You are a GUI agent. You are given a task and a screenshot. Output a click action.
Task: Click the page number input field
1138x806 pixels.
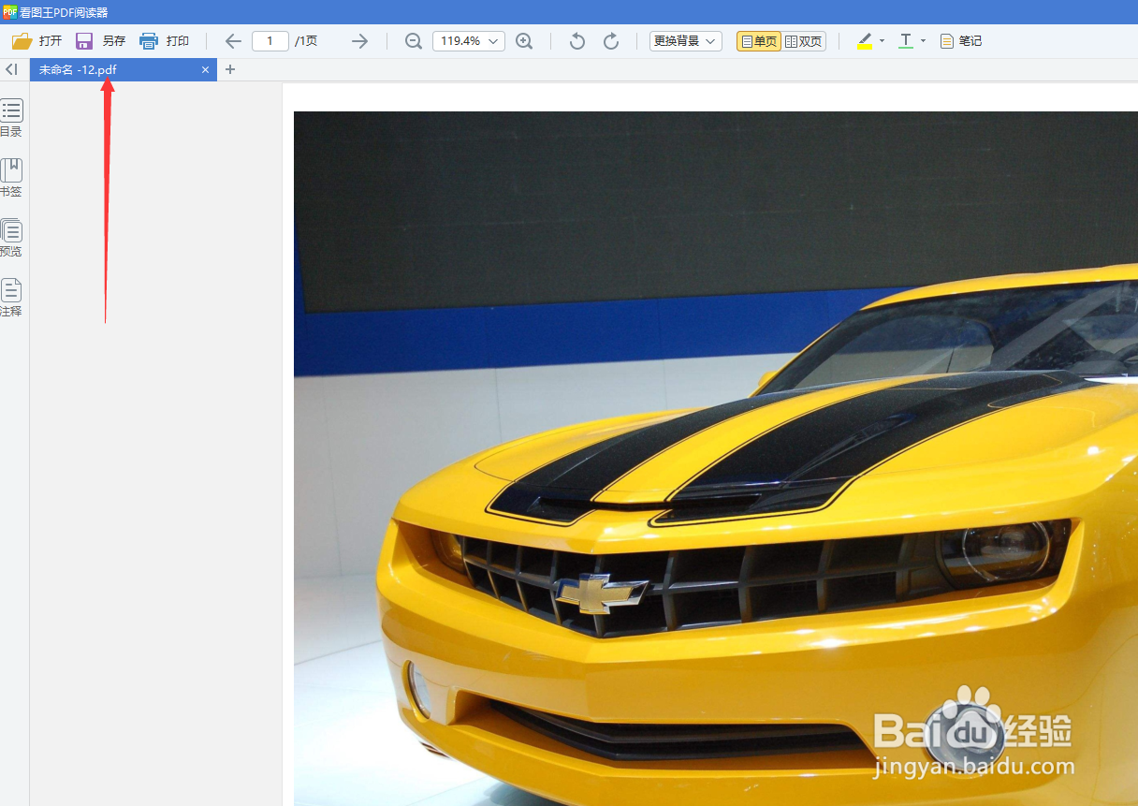(270, 41)
